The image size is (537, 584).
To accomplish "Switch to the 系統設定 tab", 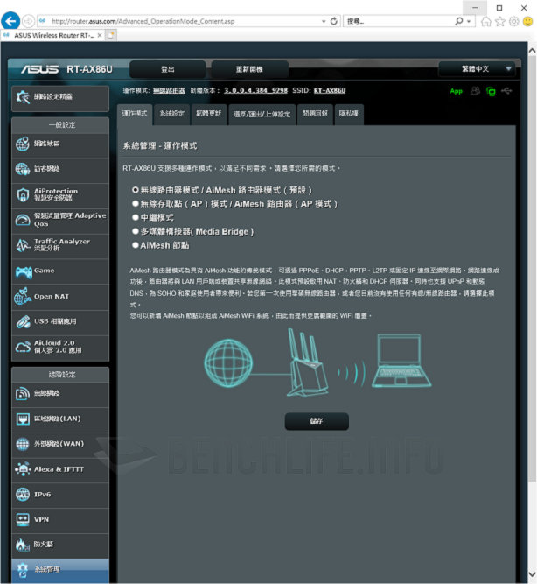I will pyautogui.click(x=172, y=114).
